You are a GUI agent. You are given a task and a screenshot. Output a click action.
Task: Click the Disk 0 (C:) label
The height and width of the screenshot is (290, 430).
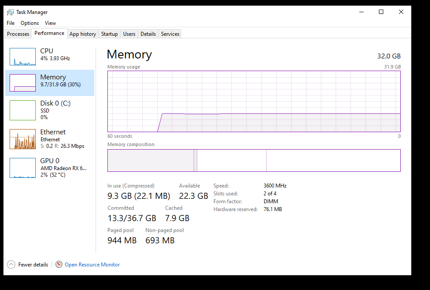click(55, 103)
